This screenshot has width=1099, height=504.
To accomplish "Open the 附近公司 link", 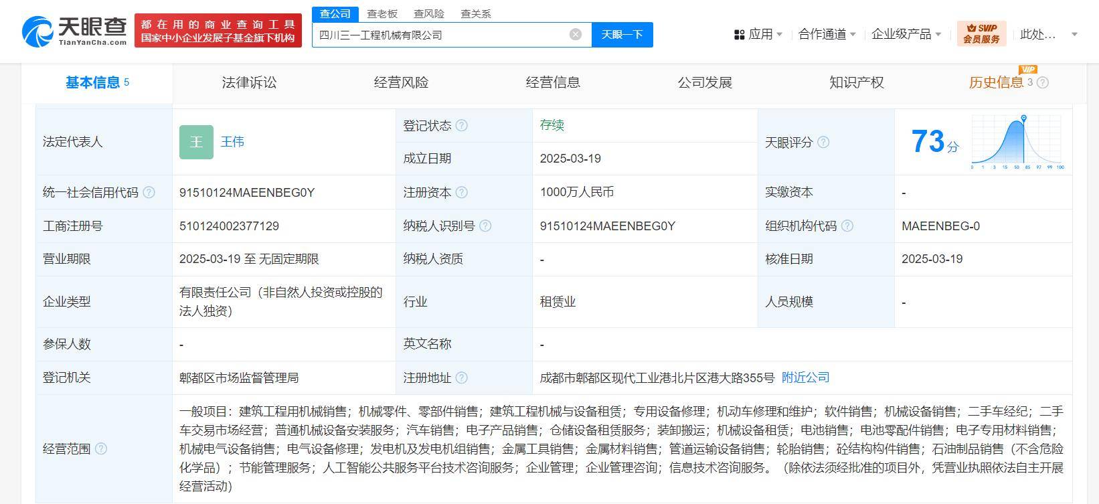I will pos(806,377).
